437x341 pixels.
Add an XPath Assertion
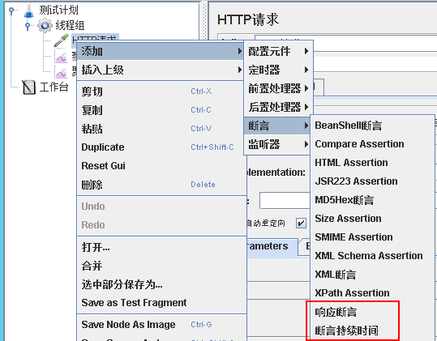372,293
